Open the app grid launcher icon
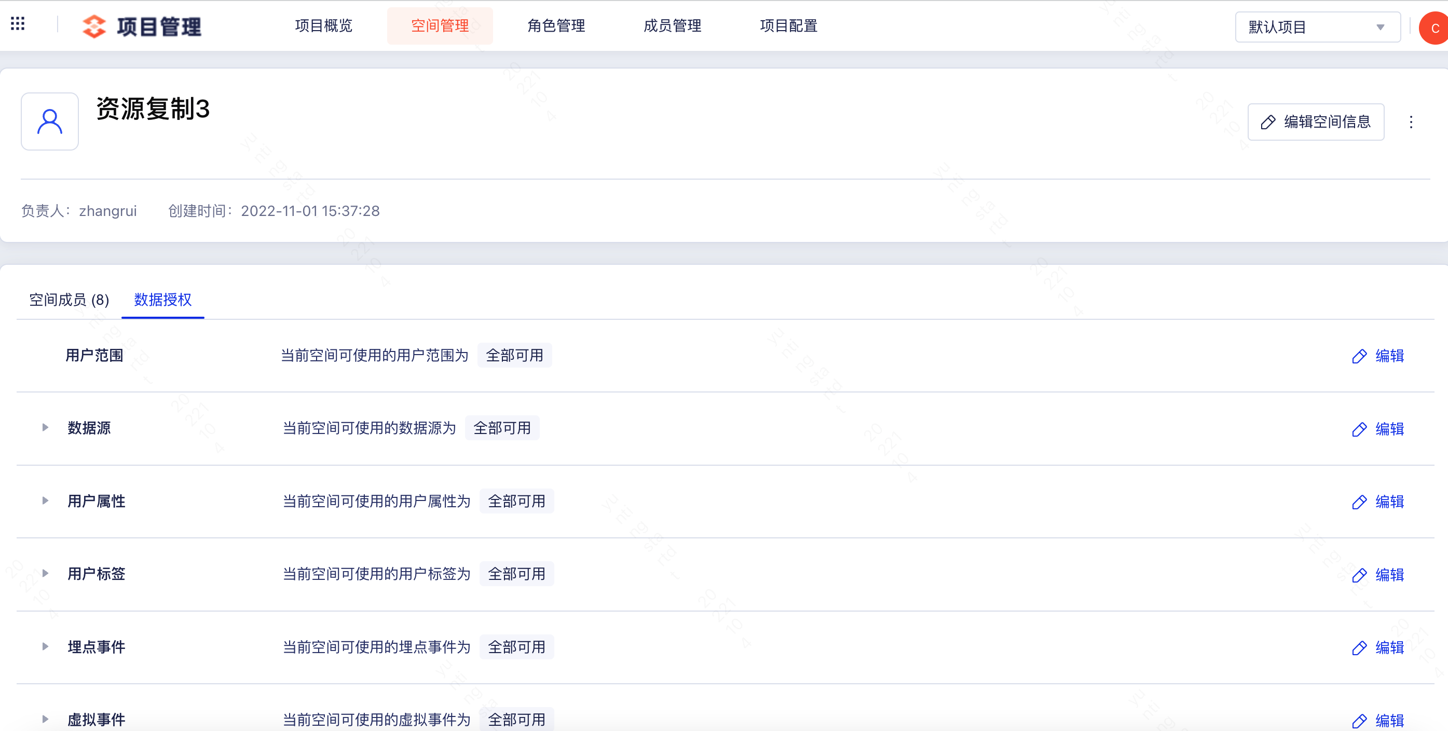1448x731 pixels. pos(18,23)
